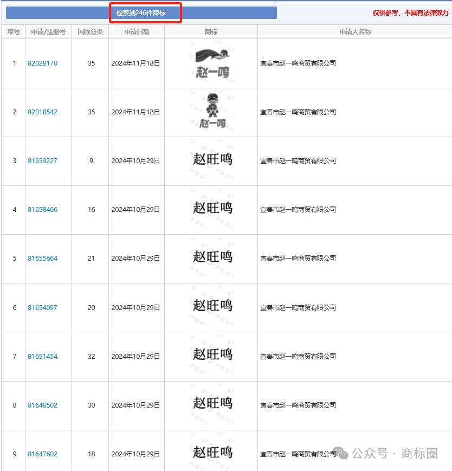452x471 pixels.
Task: Click the 赵旺鸣 trademark image in row 3
Action: point(212,159)
